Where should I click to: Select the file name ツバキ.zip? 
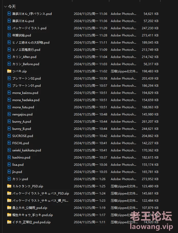[x=19, y=71]
